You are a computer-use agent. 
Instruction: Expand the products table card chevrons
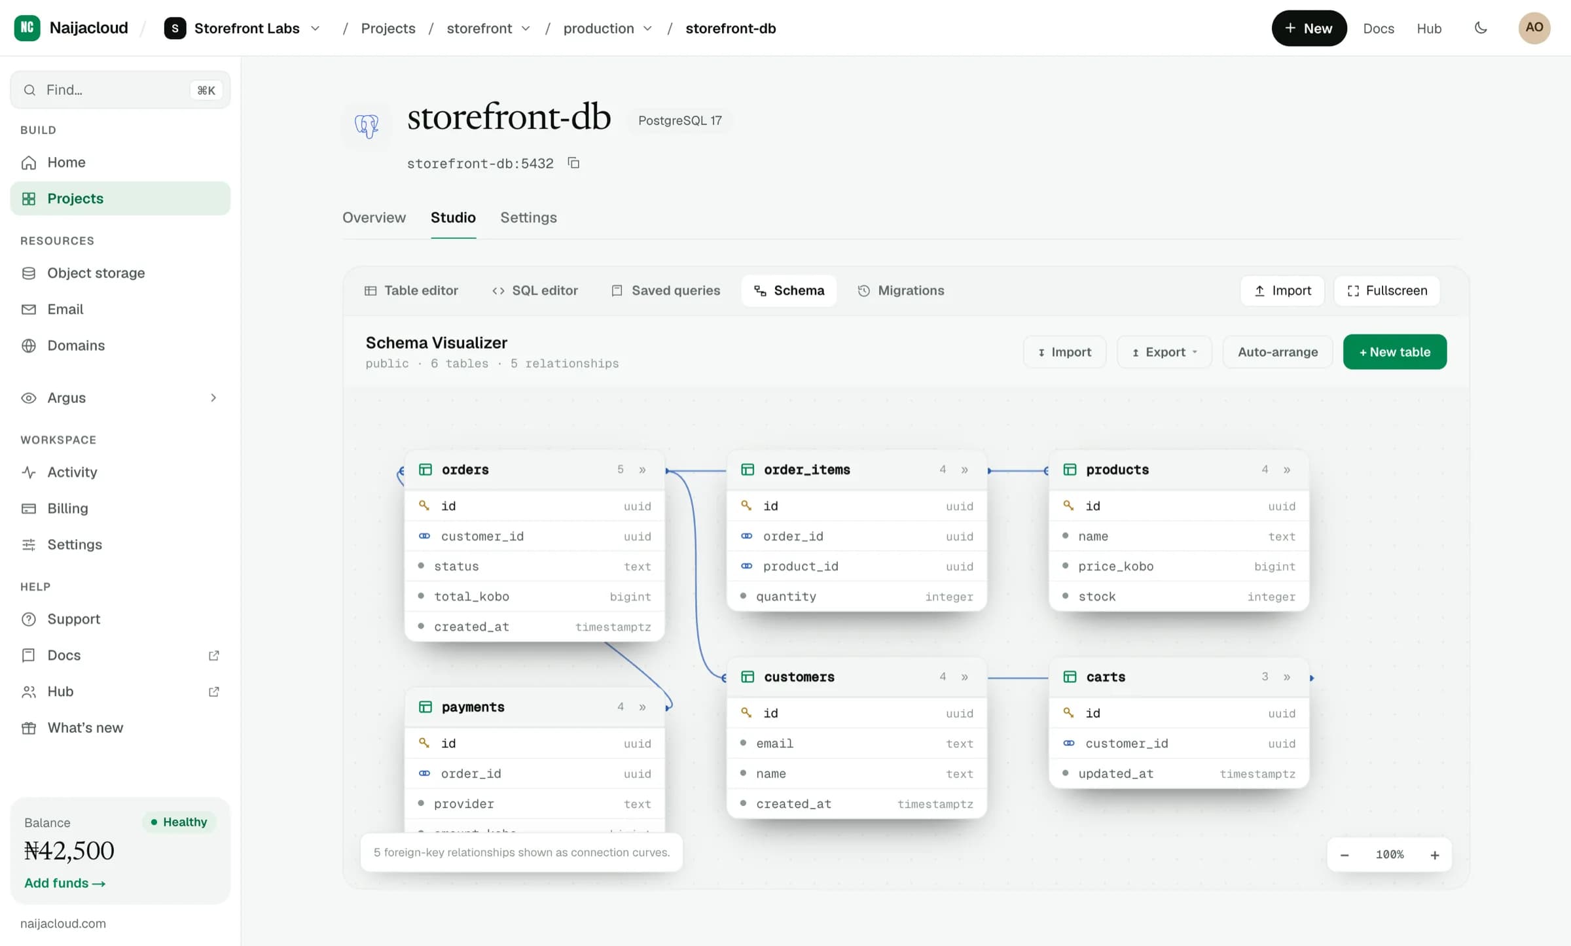pyautogui.click(x=1287, y=470)
